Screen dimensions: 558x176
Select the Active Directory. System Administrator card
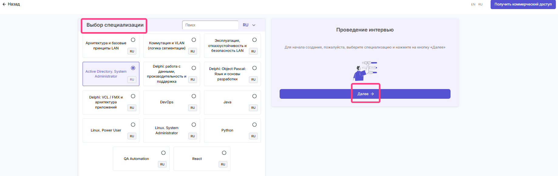coord(106,74)
